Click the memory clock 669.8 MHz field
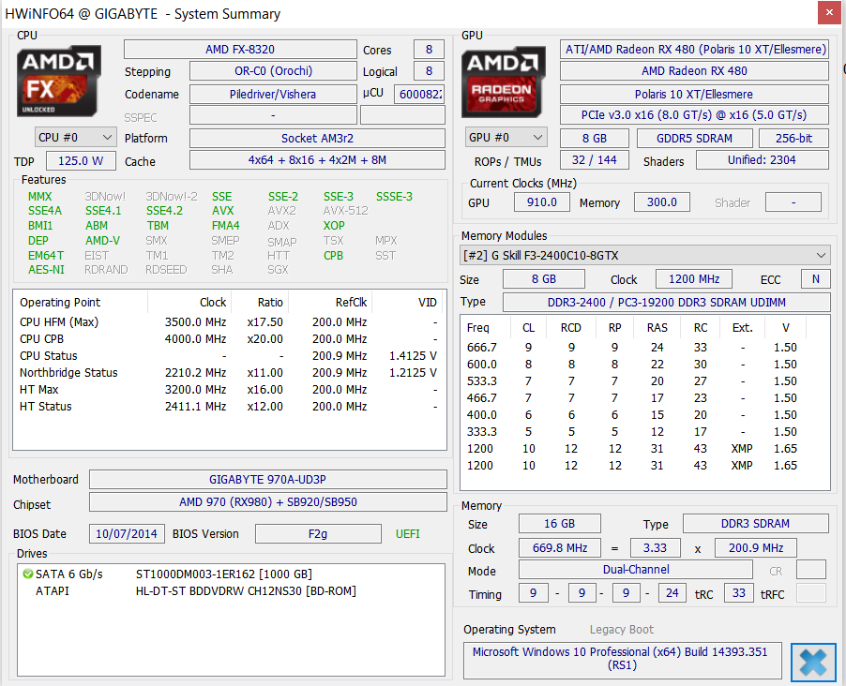The height and width of the screenshot is (686, 846). 560,548
